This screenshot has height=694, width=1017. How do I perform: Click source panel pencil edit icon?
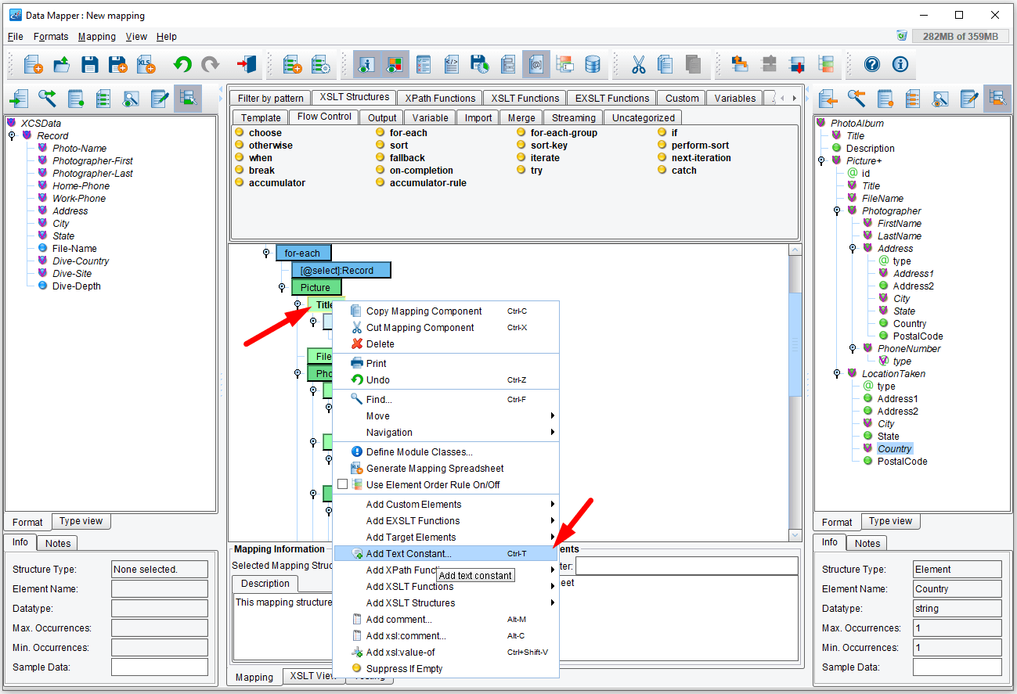pyautogui.click(x=160, y=99)
